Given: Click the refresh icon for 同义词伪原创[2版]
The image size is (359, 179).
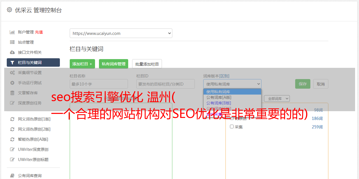Looking at the screenshot, I should coord(12,129).
